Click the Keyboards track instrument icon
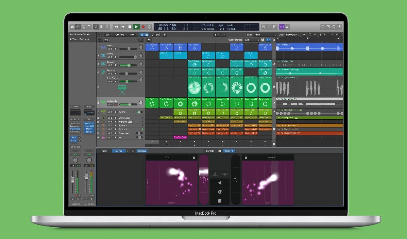Viewport: 407px width, 239px height. 103,103
